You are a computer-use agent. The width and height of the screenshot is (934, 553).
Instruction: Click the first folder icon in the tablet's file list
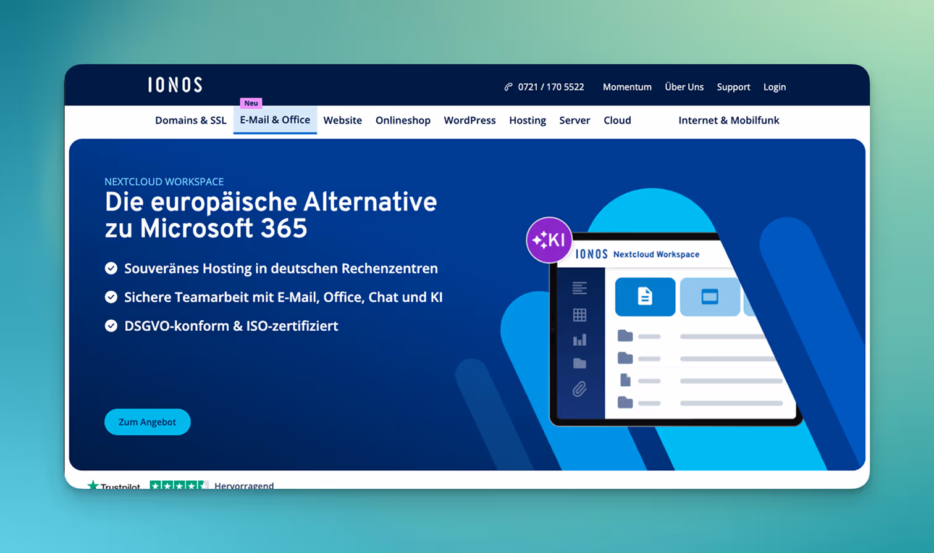point(625,336)
